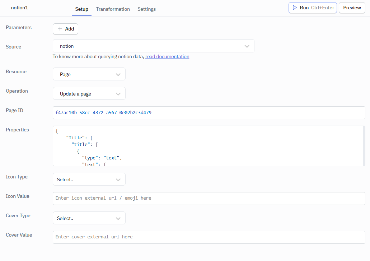This screenshot has height=261, width=370.
Task: Click the Cover Value input field
Action: pyautogui.click(x=209, y=237)
